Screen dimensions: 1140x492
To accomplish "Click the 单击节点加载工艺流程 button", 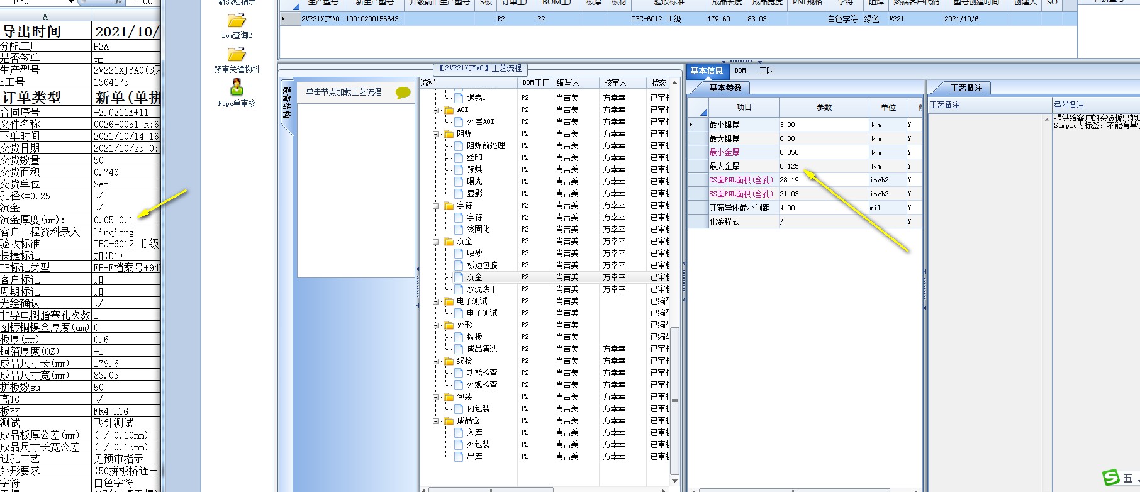I will pyautogui.click(x=344, y=92).
